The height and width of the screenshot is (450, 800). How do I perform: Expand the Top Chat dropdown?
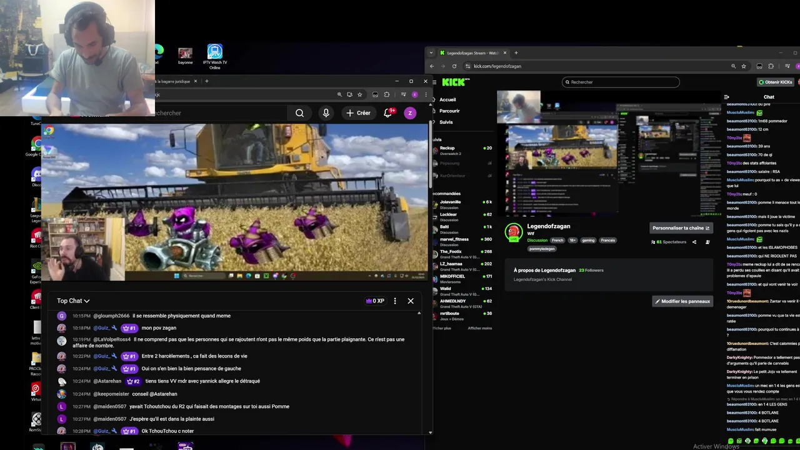(x=73, y=301)
